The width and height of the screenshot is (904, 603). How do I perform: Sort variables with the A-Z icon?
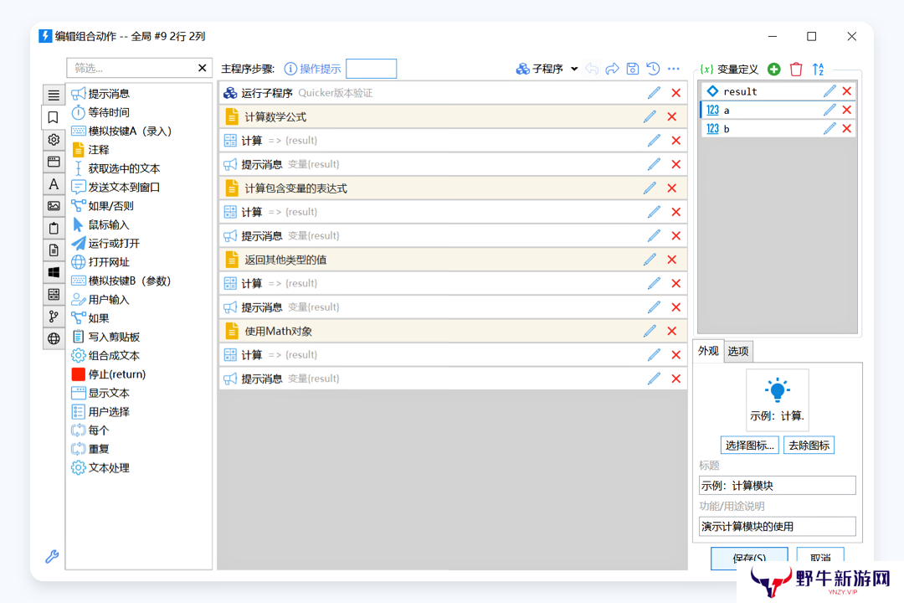[x=818, y=70]
